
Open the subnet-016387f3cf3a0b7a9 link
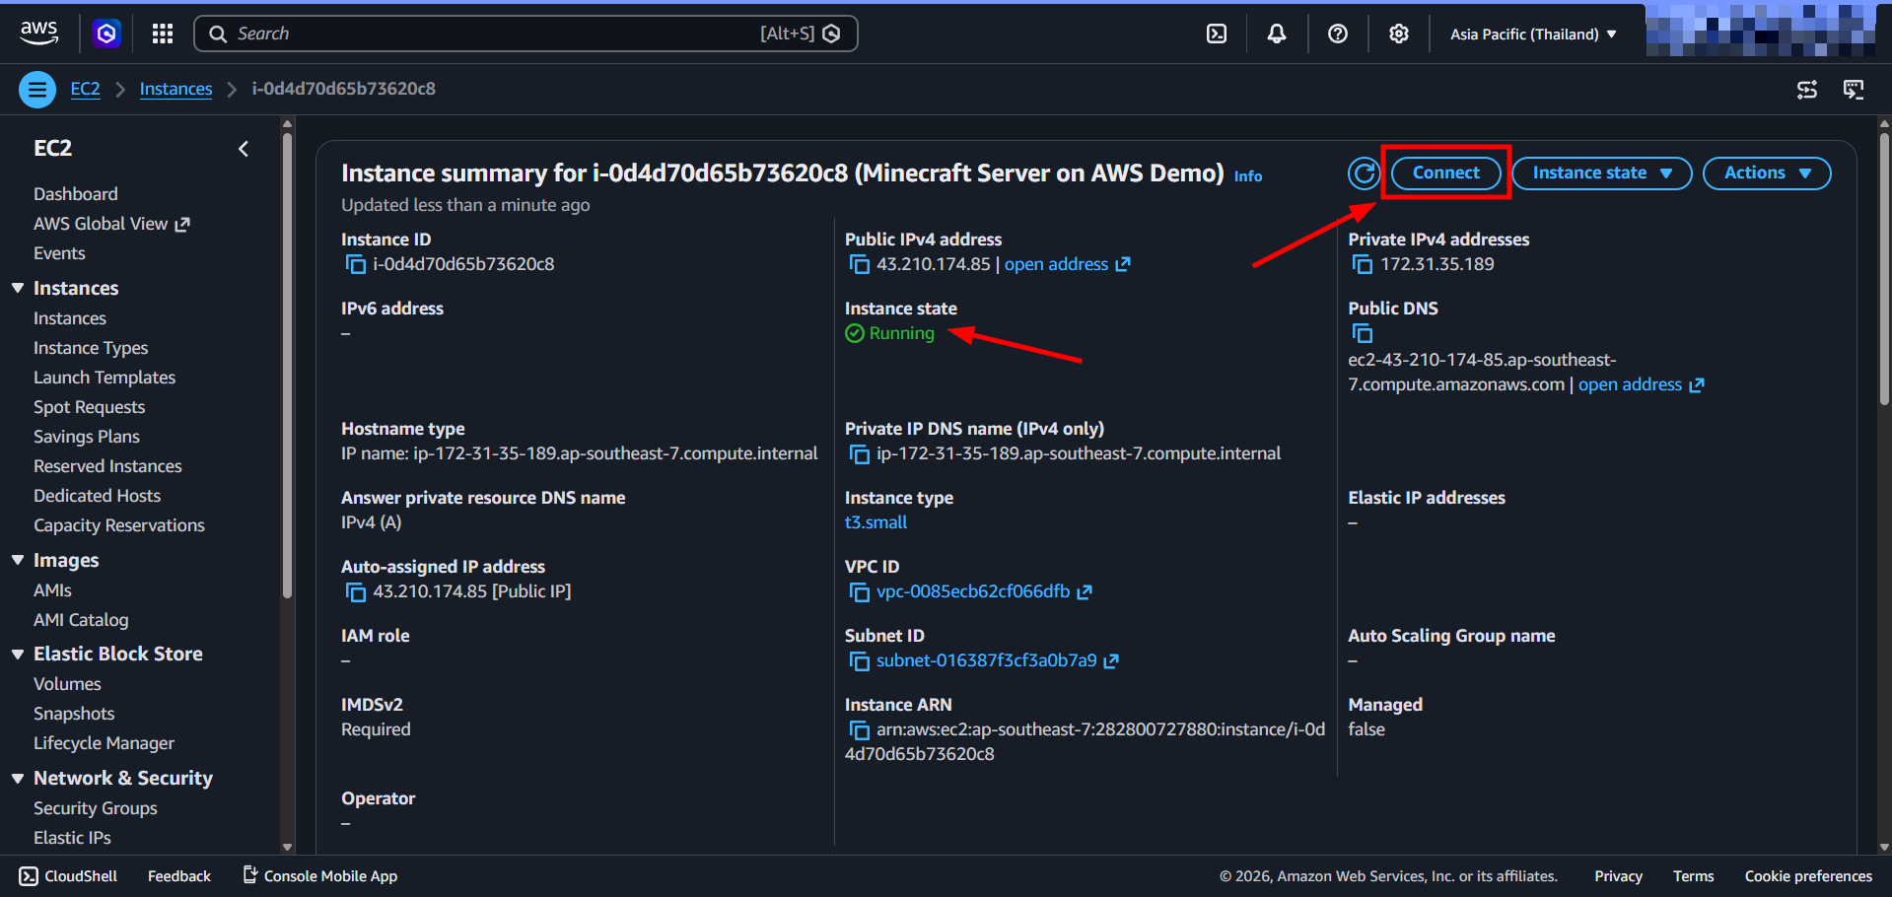[986, 660]
